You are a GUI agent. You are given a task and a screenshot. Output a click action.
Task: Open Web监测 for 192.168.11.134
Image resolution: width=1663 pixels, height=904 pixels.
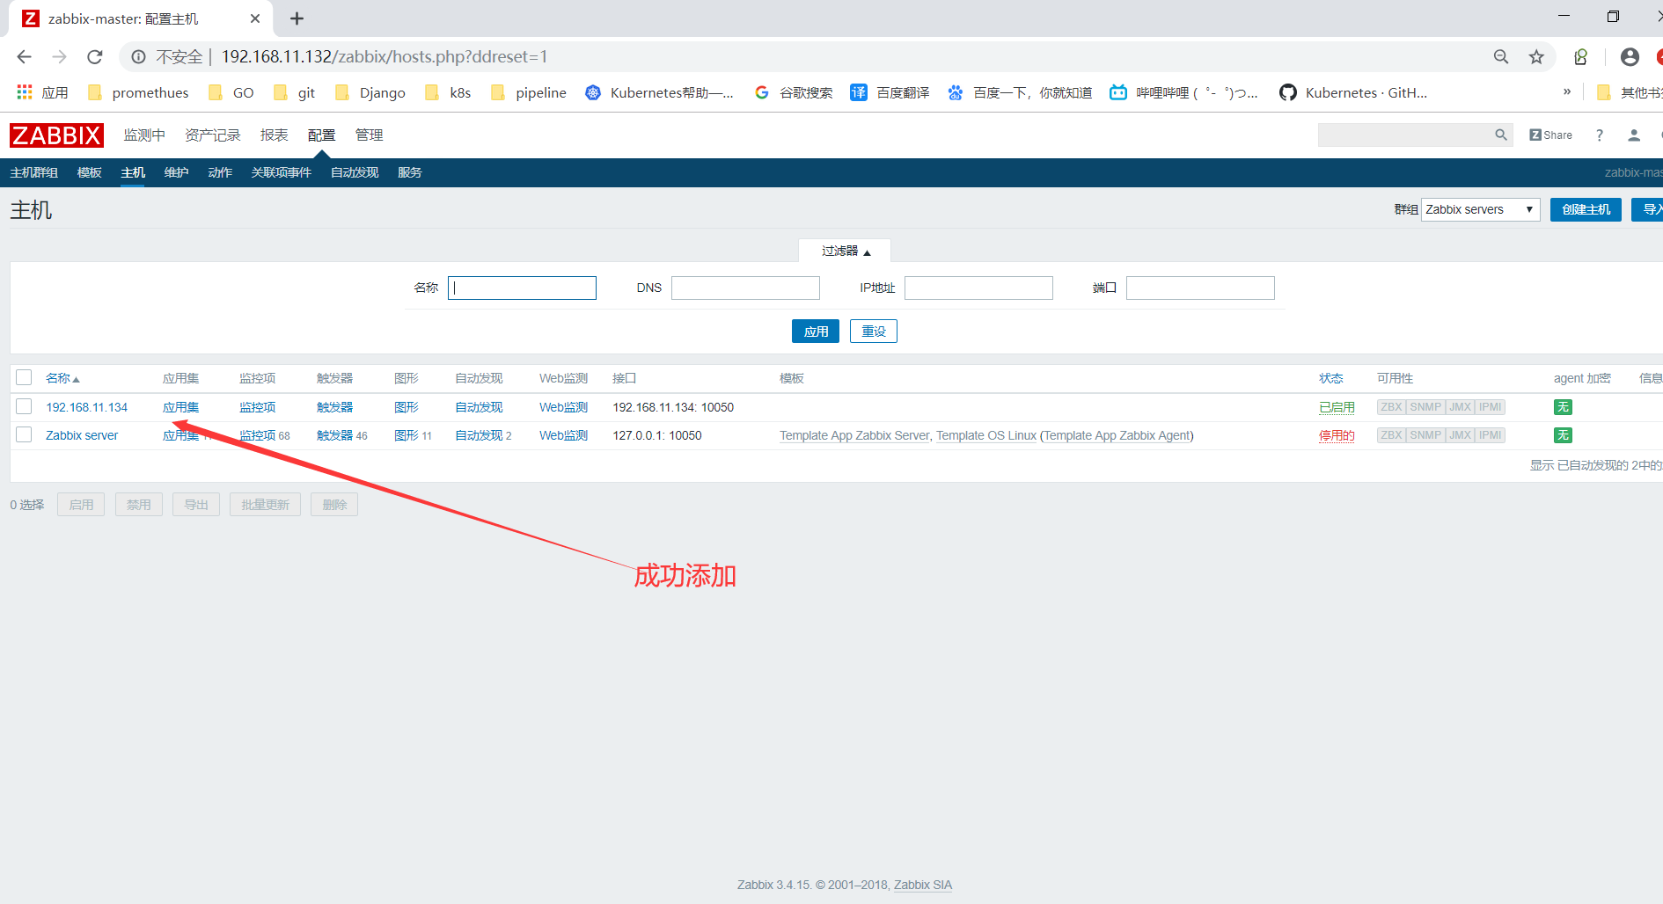(x=563, y=407)
